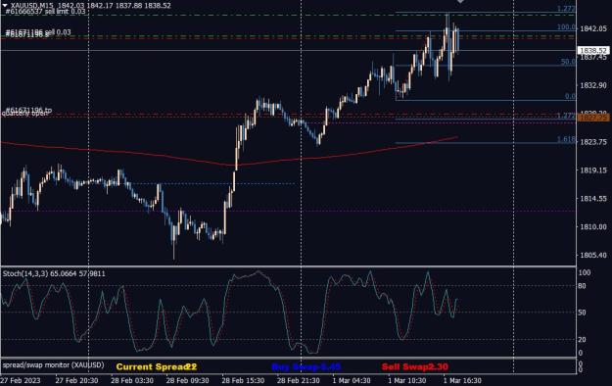
Task: Click the yellow Current Spread readout
Action: coord(157,366)
